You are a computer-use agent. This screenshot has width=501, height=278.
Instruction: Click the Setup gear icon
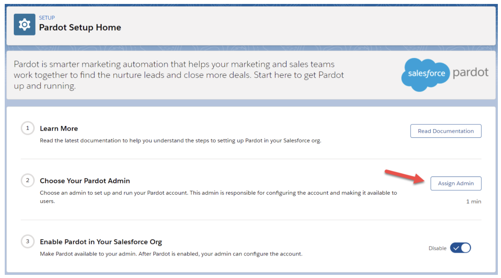click(24, 24)
